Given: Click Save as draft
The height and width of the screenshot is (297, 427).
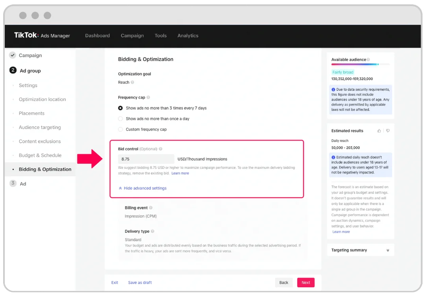Looking at the screenshot, I should (140, 282).
